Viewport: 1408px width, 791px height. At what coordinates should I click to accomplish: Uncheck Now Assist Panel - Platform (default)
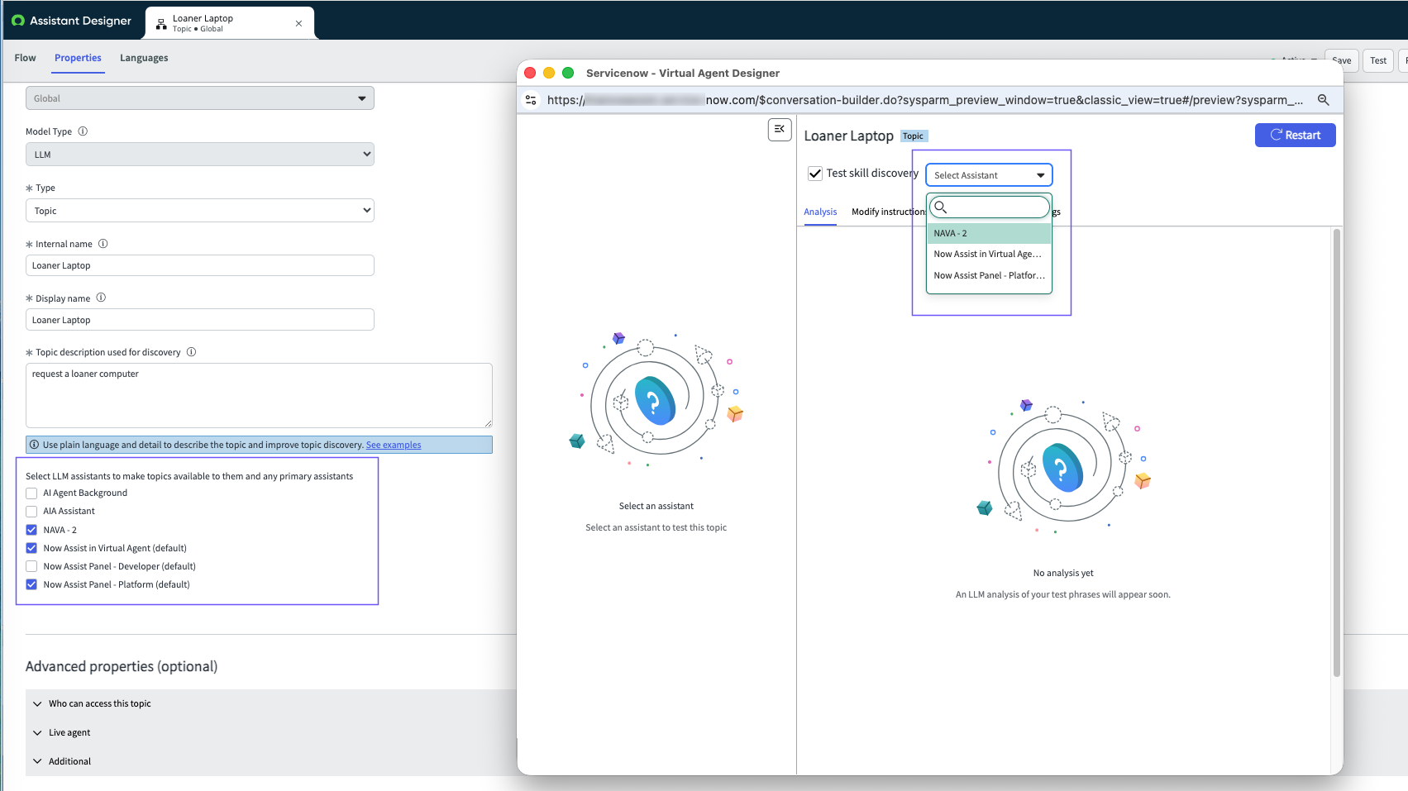[x=31, y=584]
